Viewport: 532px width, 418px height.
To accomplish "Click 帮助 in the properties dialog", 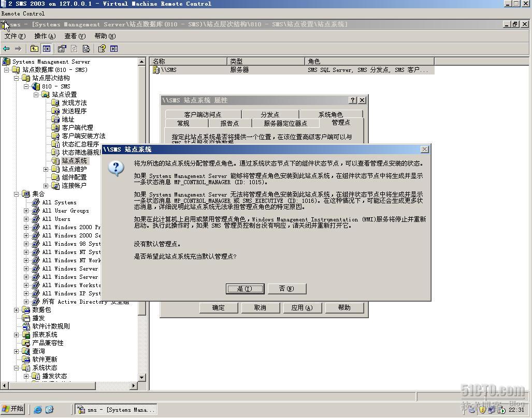I will (344, 308).
